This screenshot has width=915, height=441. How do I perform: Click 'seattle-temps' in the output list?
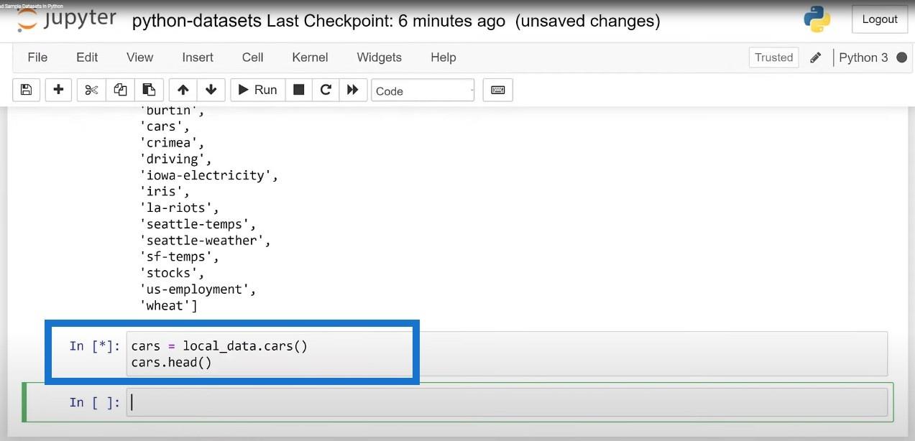(x=194, y=224)
